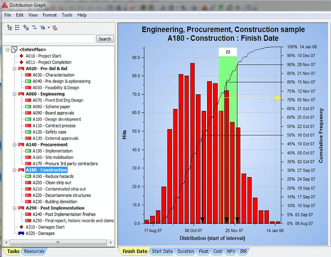Click the tree horizontal scrollbar thumb
This screenshot has height=257, width=331.
(58, 242)
